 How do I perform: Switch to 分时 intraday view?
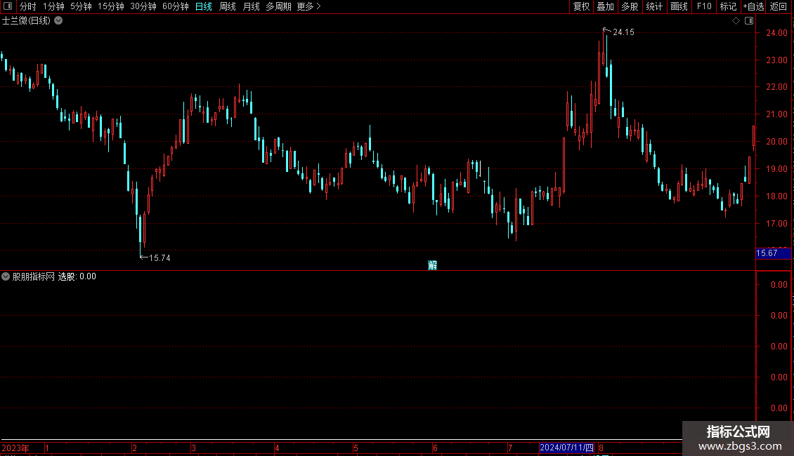[x=28, y=6]
